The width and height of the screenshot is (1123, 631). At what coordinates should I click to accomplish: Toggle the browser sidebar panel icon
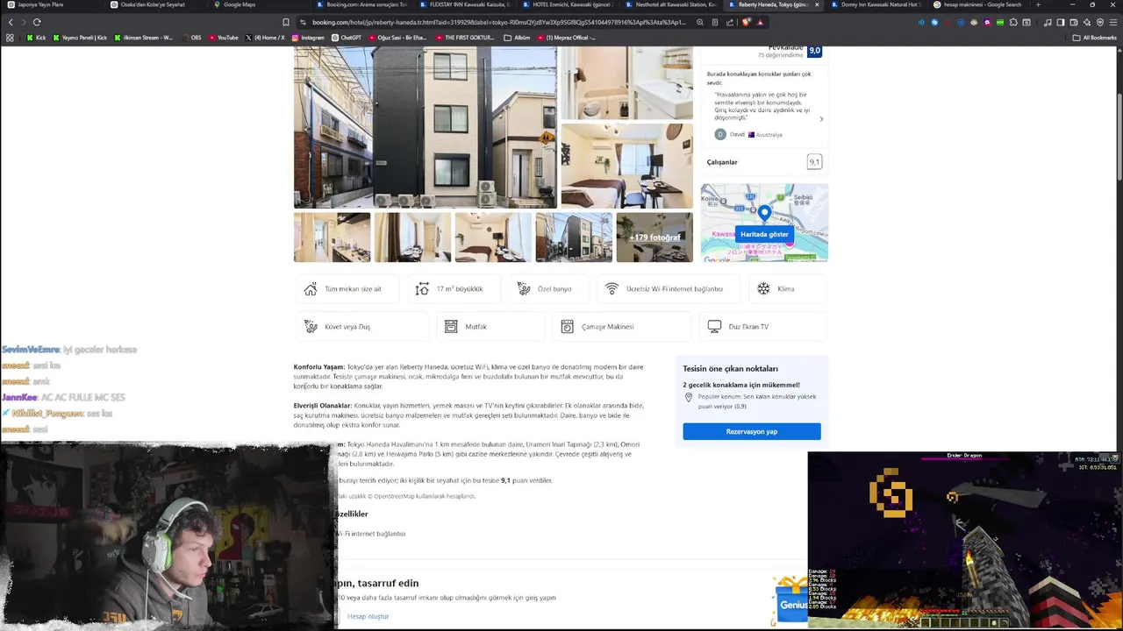point(1061,22)
